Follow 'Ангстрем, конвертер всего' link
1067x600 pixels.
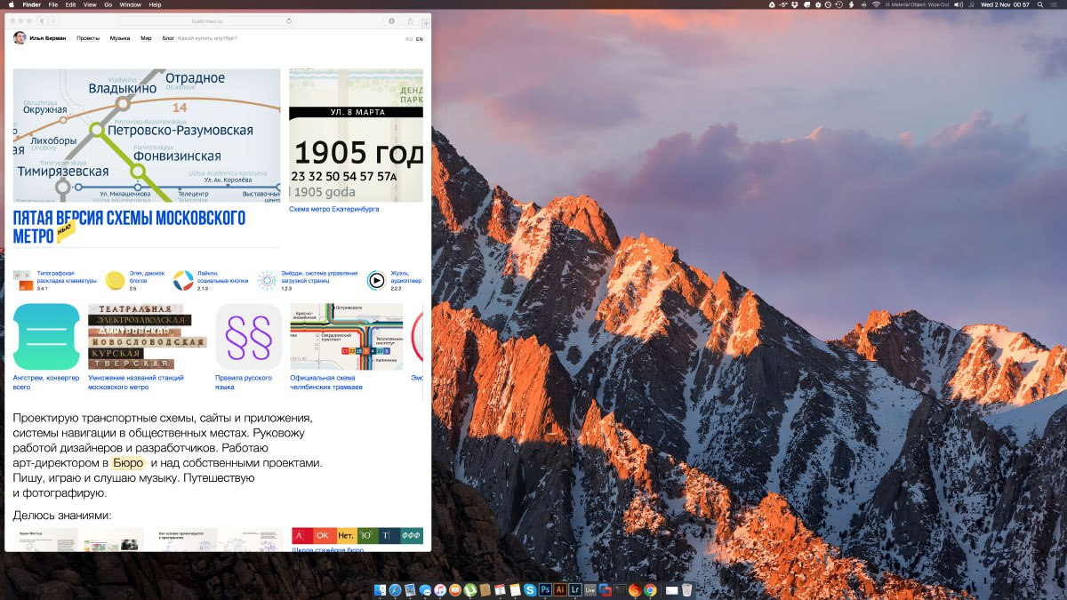point(46,381)
